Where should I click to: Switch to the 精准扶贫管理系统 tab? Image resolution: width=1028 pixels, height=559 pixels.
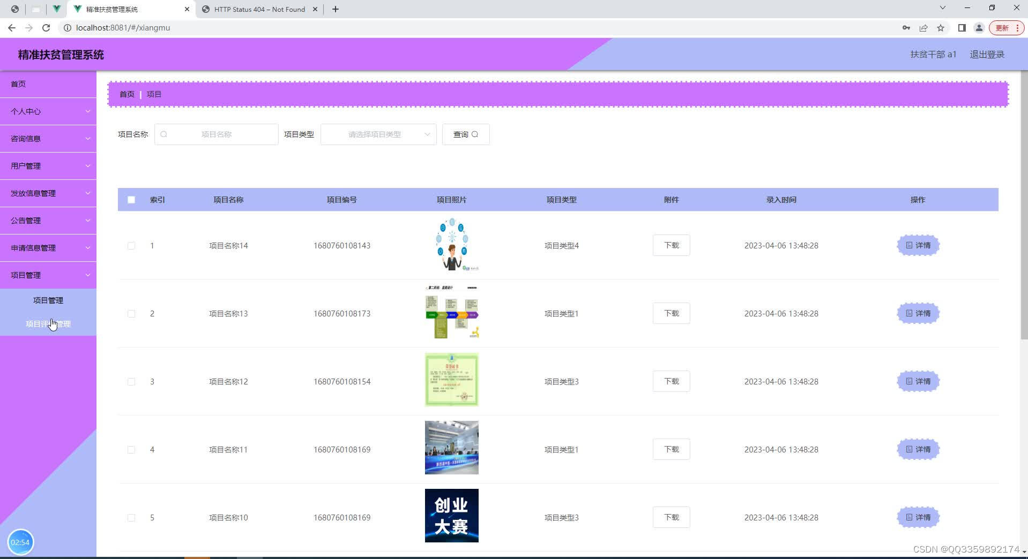point(131,9)
